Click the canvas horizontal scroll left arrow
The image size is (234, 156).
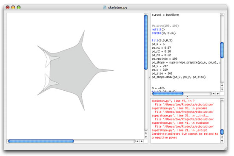pos(137,141)
